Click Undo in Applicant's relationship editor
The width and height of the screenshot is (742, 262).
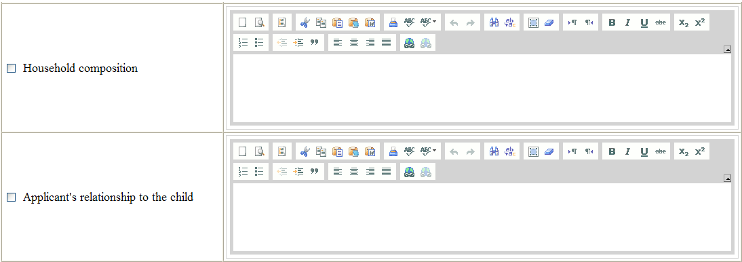454,151
